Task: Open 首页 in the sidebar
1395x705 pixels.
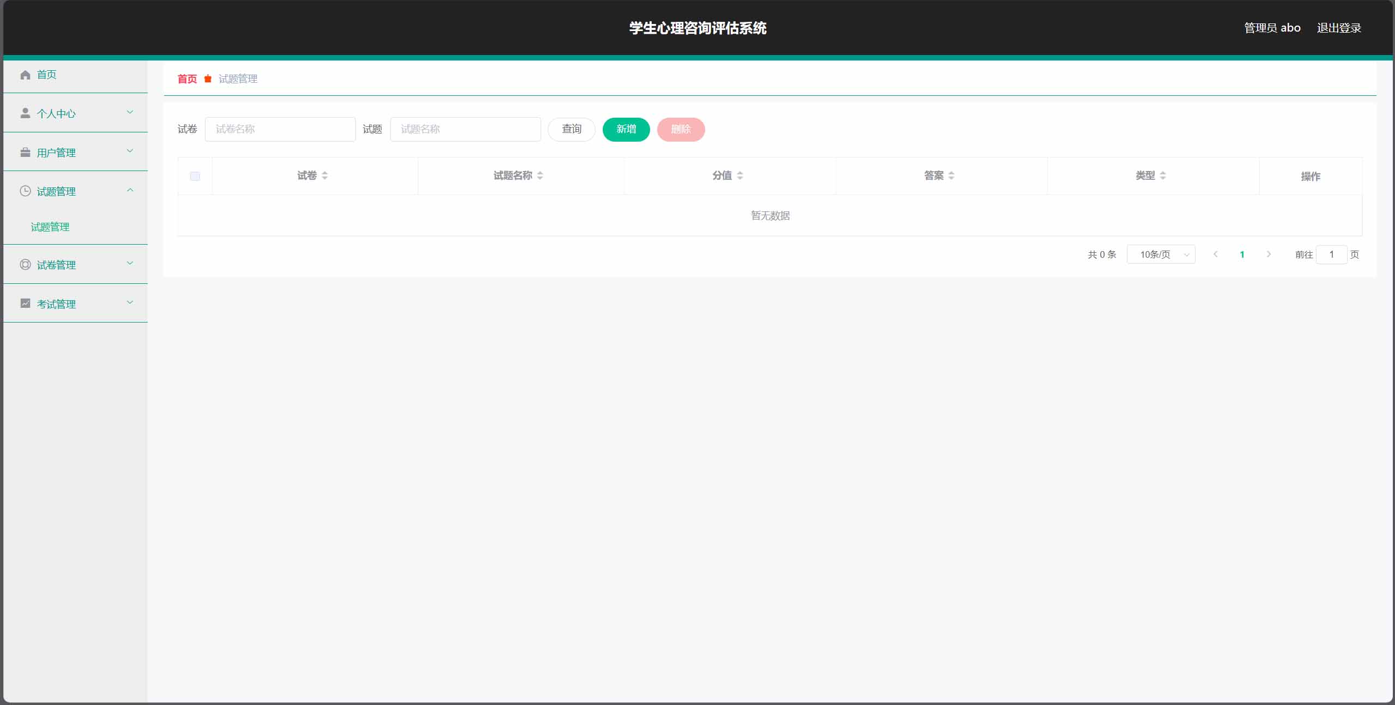Action: tap(75, 75)
